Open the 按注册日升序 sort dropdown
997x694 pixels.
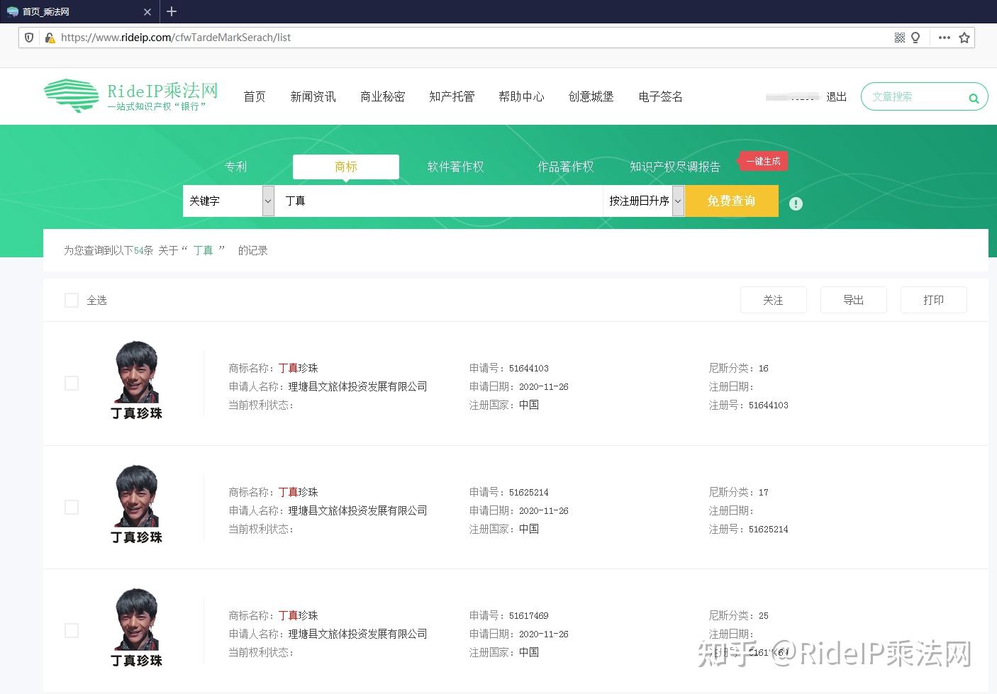(643, 201)
